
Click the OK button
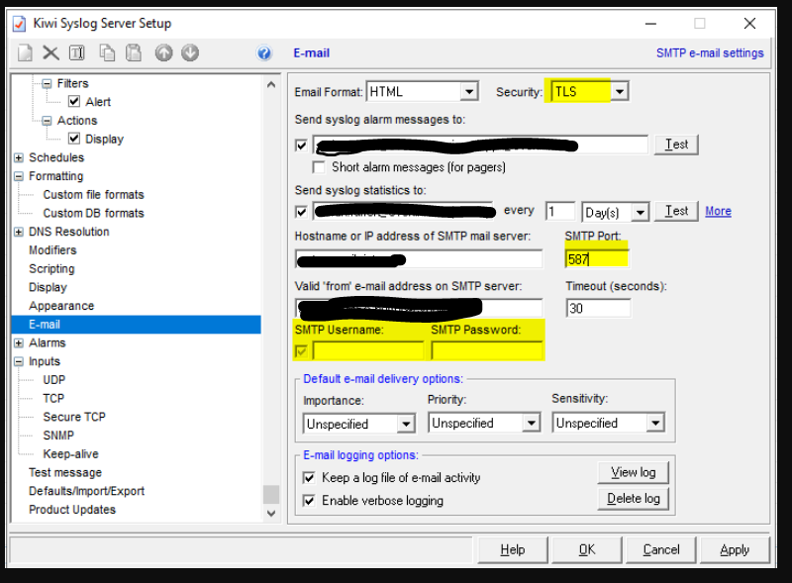(586, 549)
